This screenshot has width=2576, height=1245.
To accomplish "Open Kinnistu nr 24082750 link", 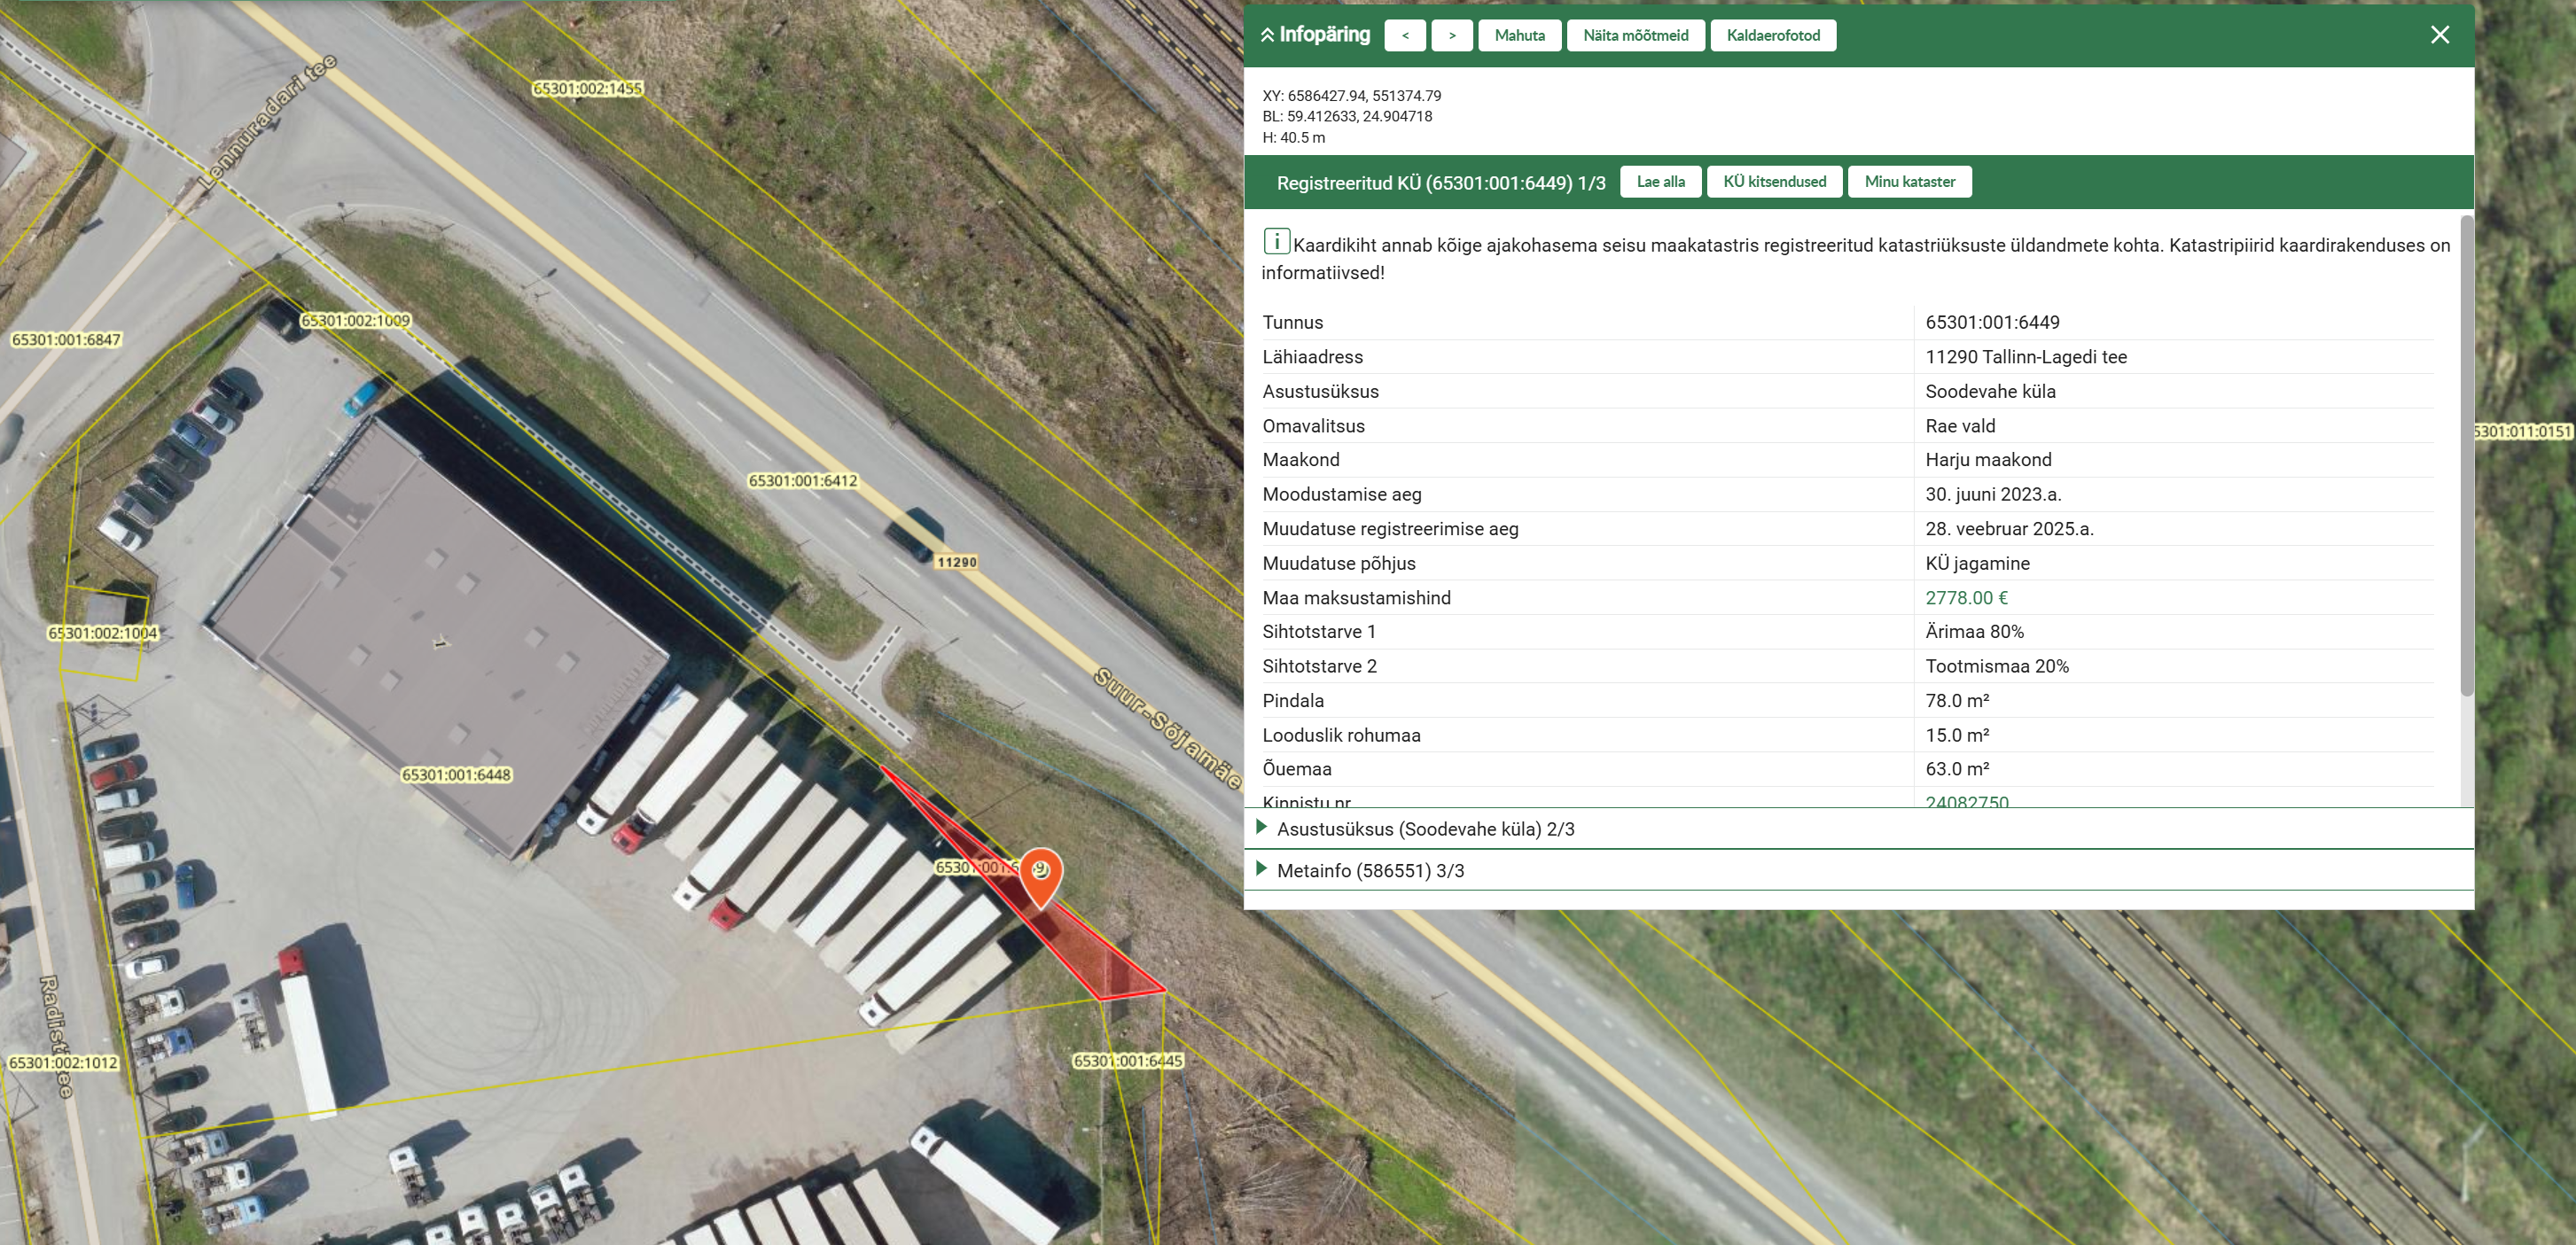I will (1965, 801).
